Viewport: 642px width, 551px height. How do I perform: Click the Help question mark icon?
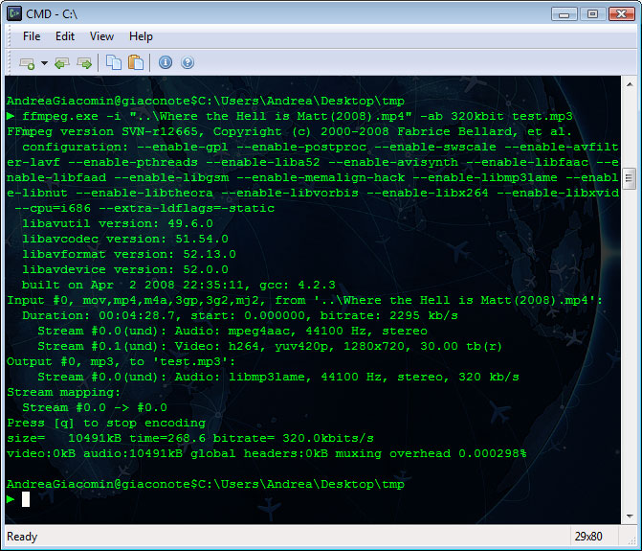(x=188, y=63)
